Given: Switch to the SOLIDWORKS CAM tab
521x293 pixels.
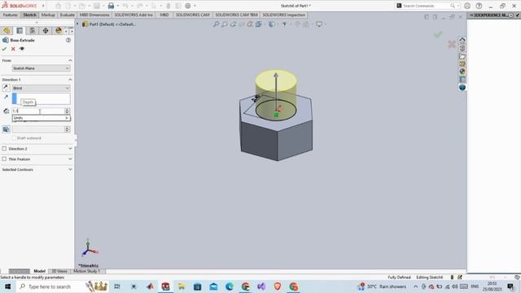Looking at the screenshot, I should coord(193,15).
